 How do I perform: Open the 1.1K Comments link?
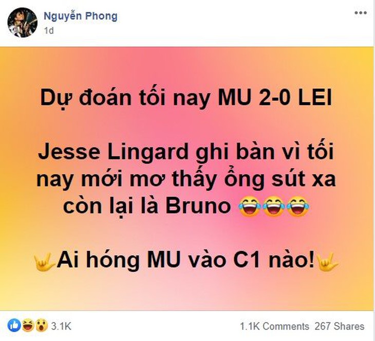274,326
